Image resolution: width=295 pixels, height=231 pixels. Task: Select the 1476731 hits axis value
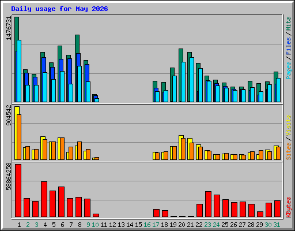point(9,28)
